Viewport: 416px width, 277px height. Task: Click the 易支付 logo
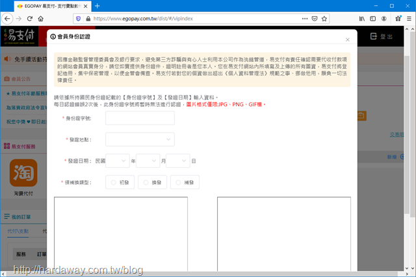coord(19,36)
